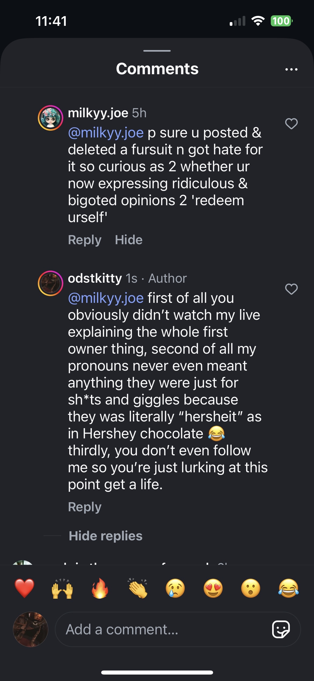Viewport: 314px width, 681px height.
Task: Open milkyy.joe's profile picture
Action: point(50,118)
